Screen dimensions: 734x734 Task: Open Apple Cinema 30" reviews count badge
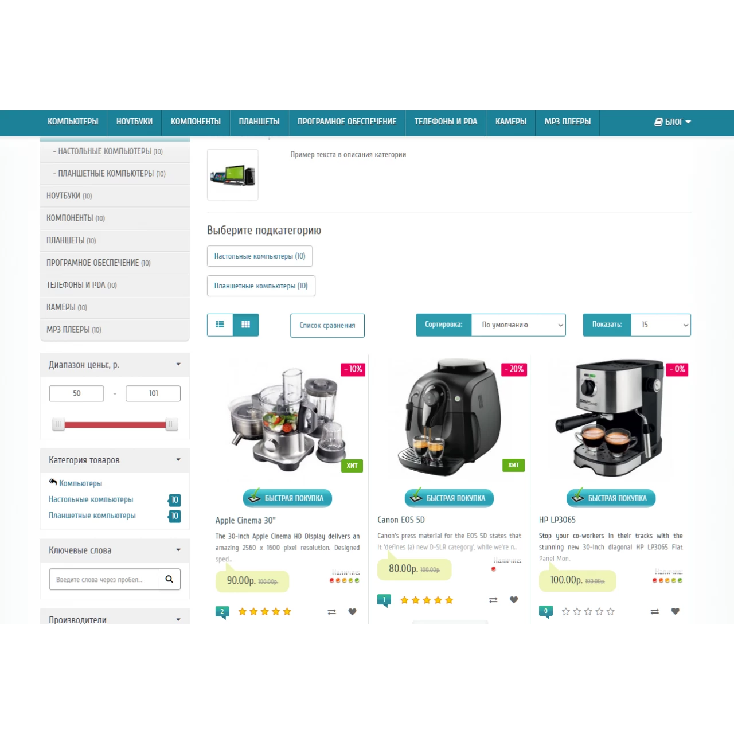point(222,612)
